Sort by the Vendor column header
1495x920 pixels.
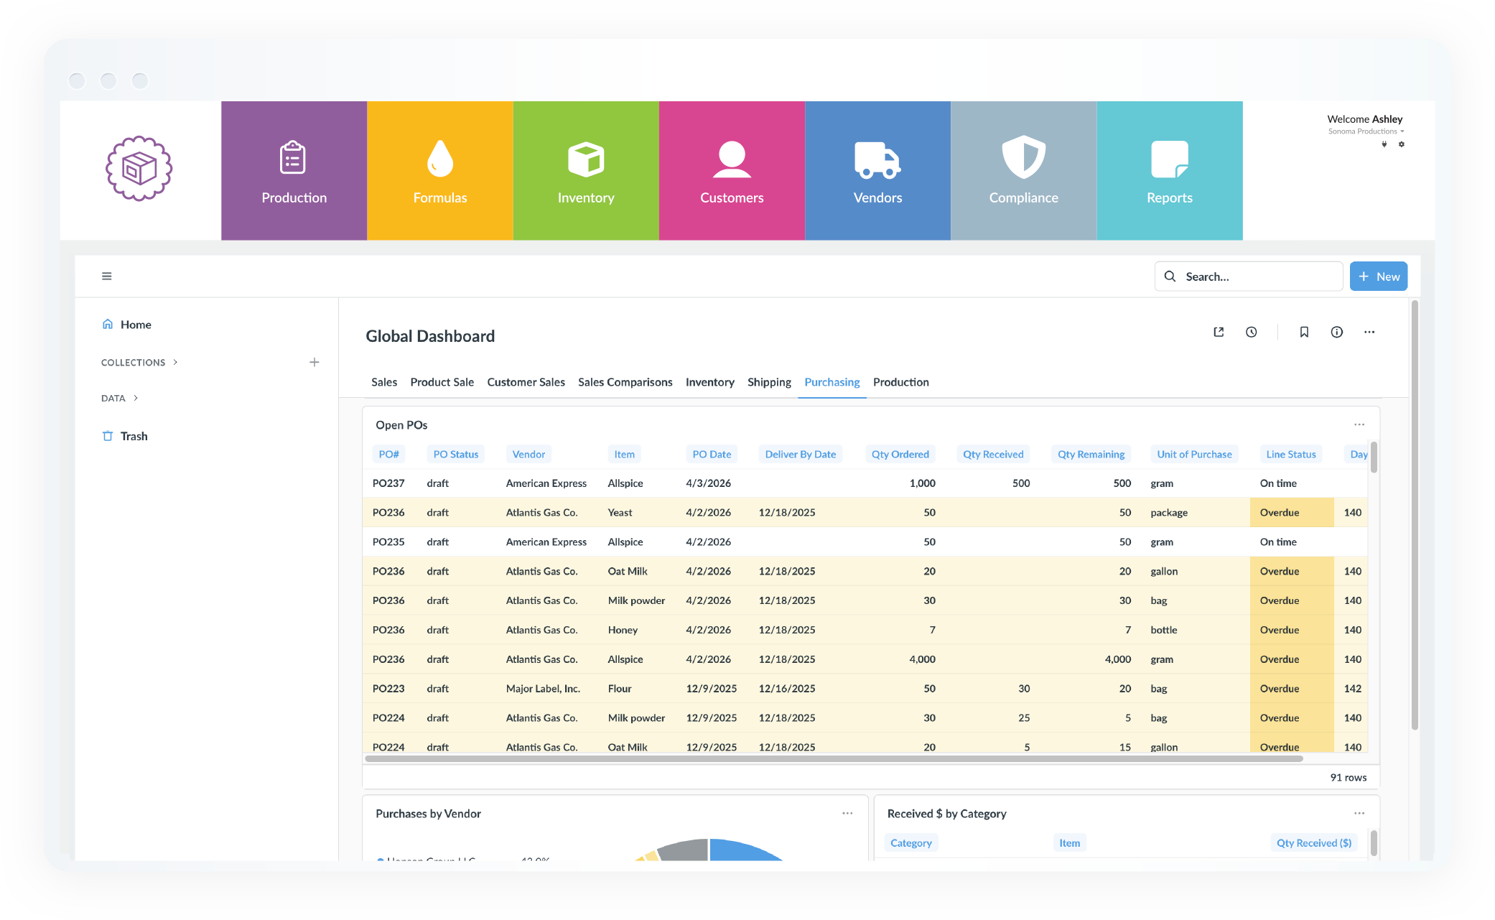528,454
